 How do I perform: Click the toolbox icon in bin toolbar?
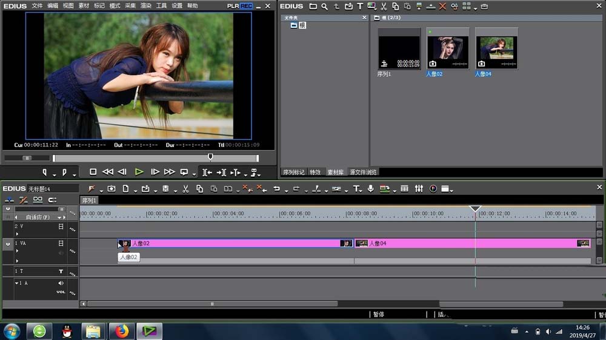tap(484, 6)
